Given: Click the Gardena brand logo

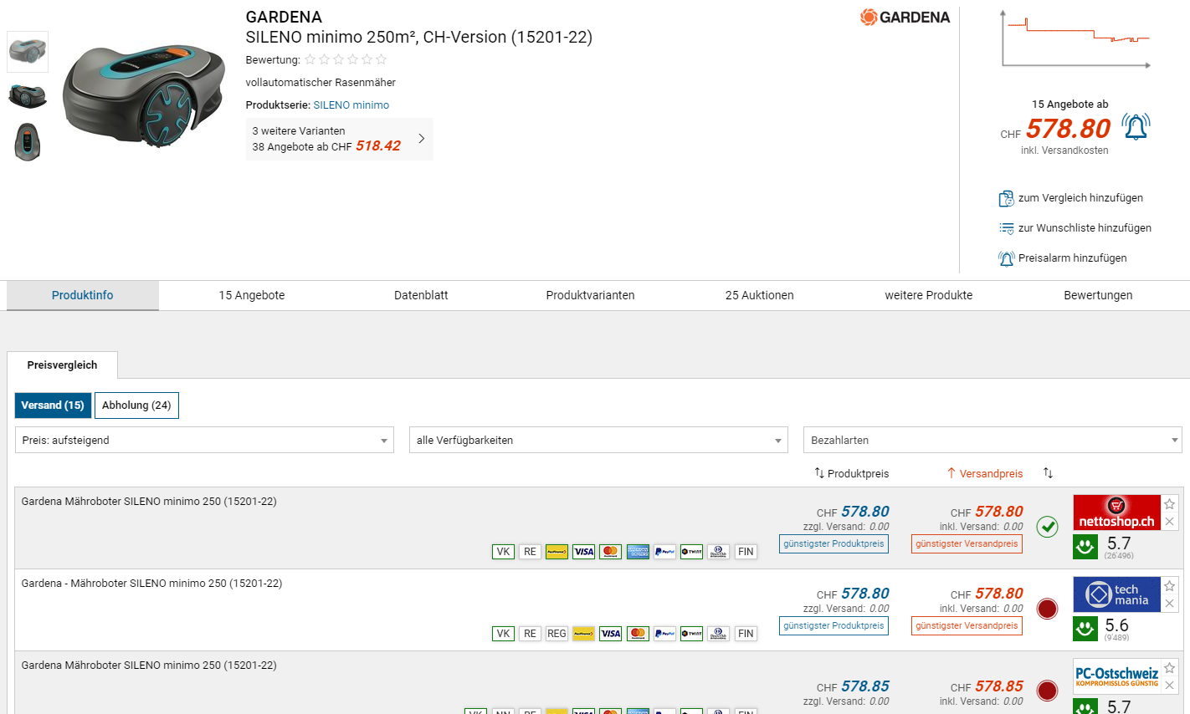Looking at the screenshot, I should [905, 17].
